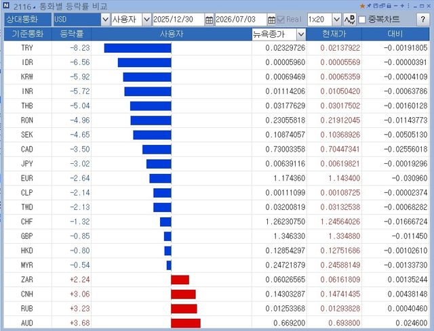This screenshot has width=434, height=331.
Task: Click the 현재가 column header
Action: point(334,34)
